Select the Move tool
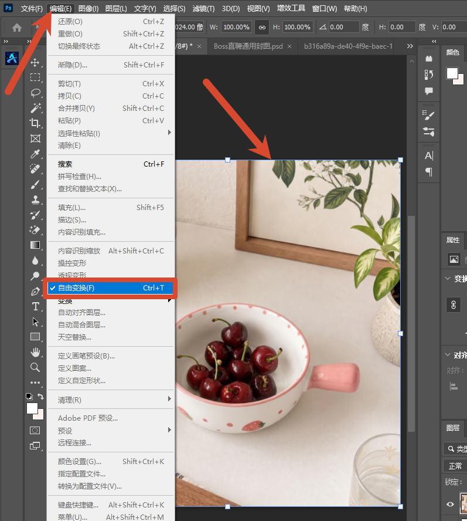 [35, 62]
